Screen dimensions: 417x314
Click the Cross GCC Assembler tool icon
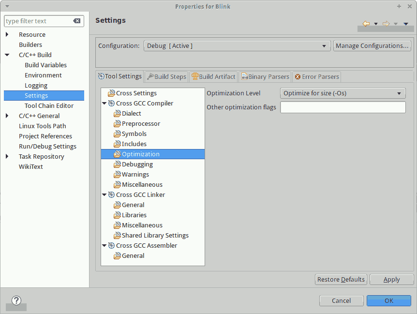coord(111,246)
